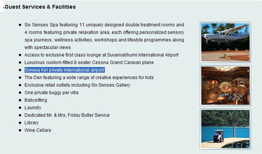Click the Guest Services & Facilities heading
The width and height of the screenshot is (262, 154).
point(40,7)
